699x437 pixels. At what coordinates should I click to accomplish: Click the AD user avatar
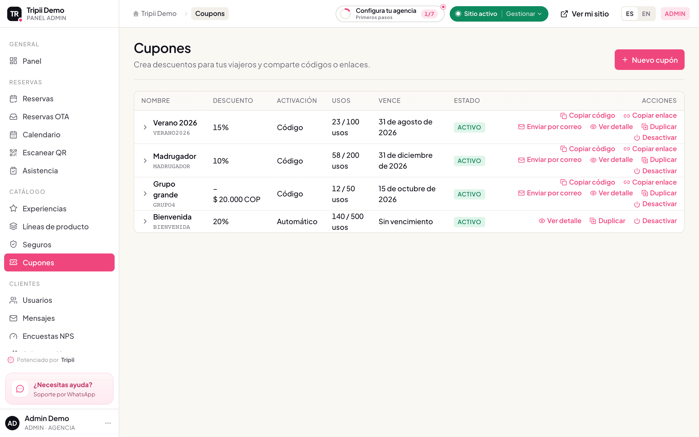click(12, 423)
